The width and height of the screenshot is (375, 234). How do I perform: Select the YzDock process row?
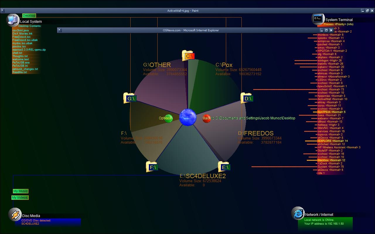click(330, 164)
